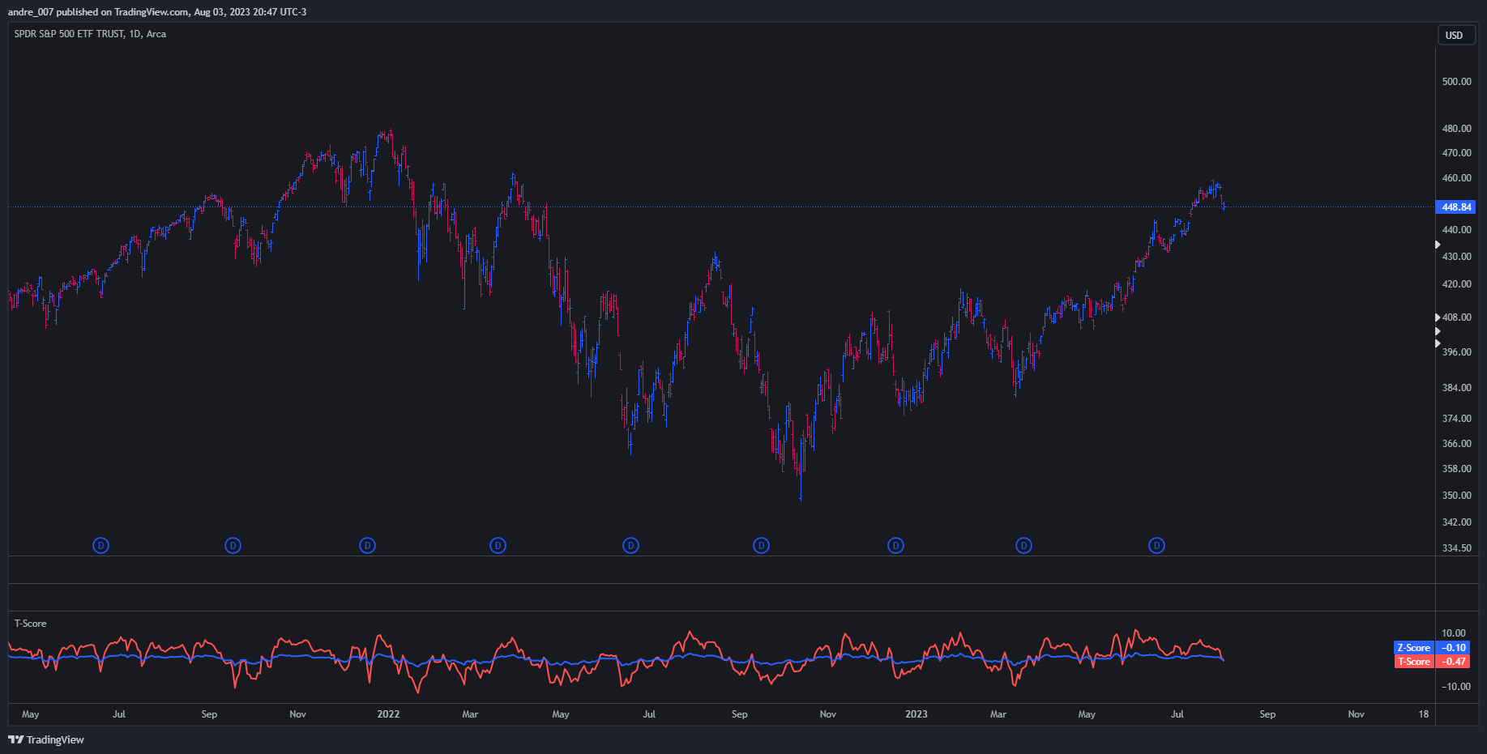The width and height of the screenshot is (1487, 754).
Task: Click the Z-Score value -0.10
Action: point(1454,648)
